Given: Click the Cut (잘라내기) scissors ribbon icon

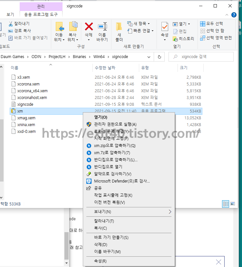Looking at the screenshot, I should 11,24.
